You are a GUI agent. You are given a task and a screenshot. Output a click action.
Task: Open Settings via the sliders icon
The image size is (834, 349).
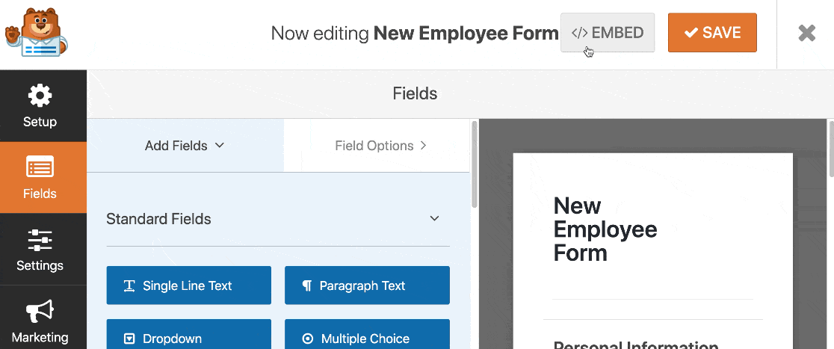40,239
